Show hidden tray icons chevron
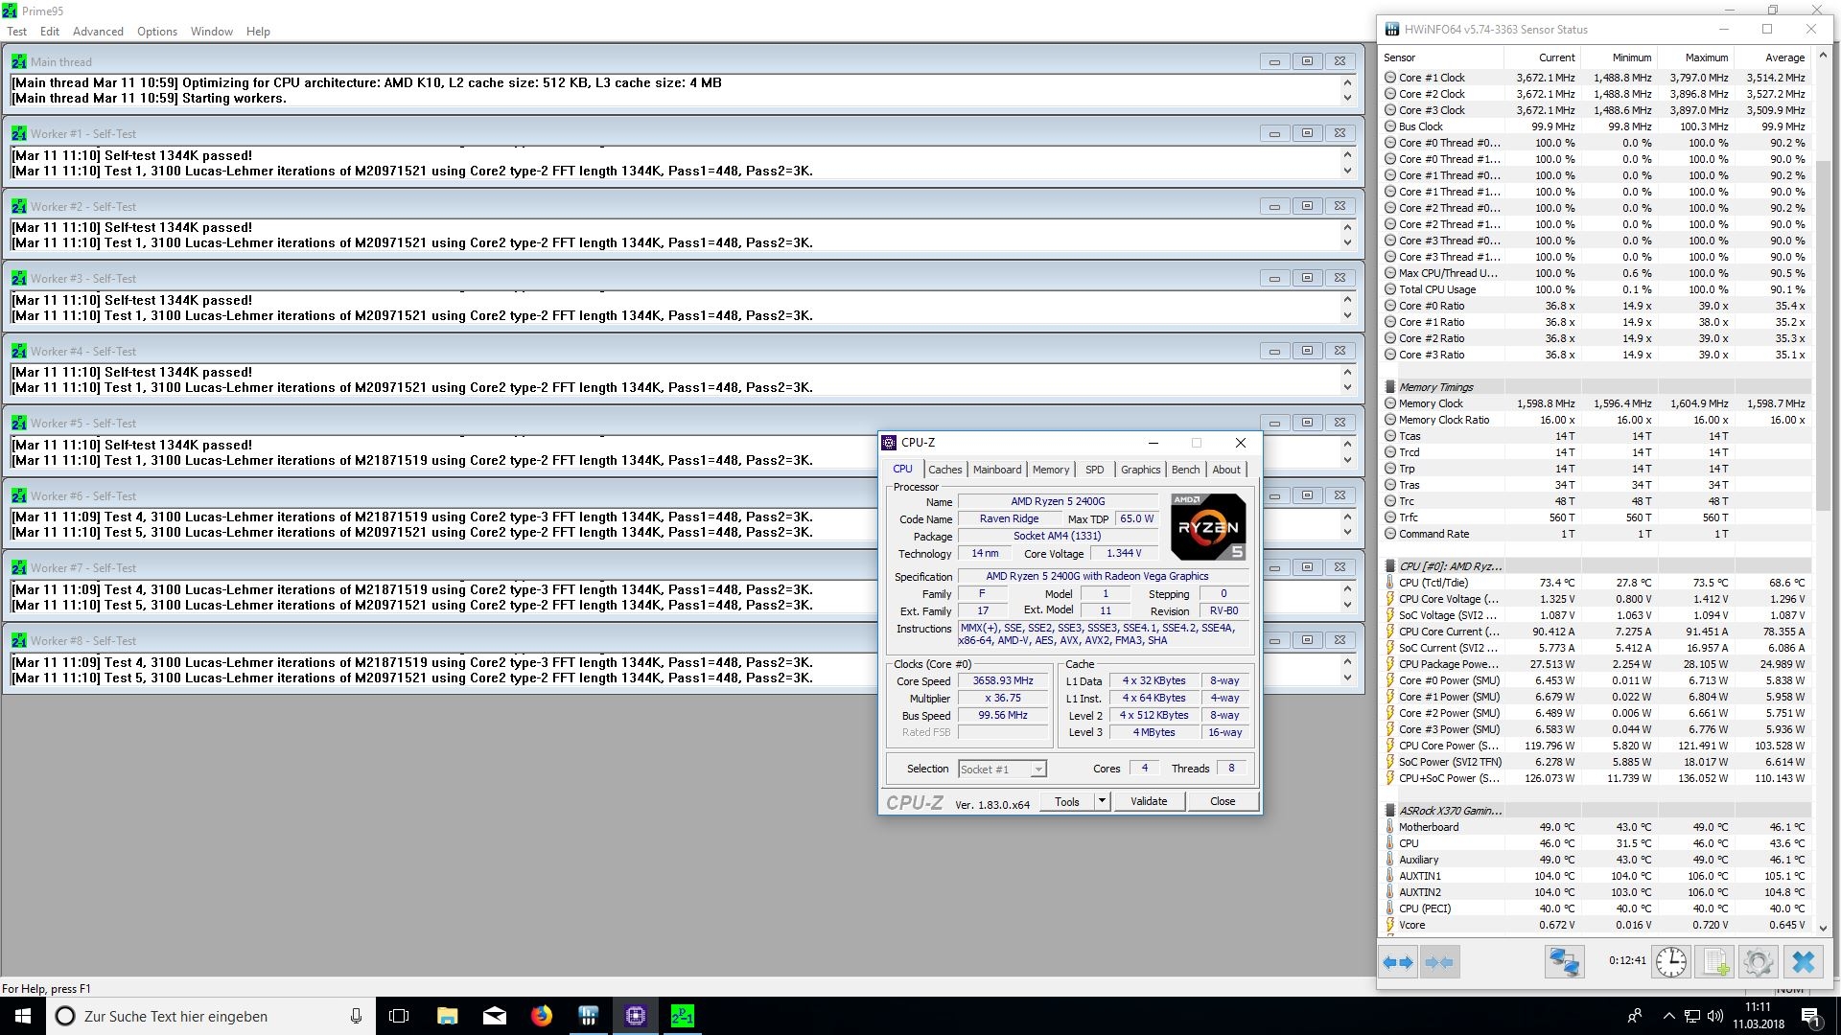This screenshot has height=1035, width=1841. coord(1668,1016)
